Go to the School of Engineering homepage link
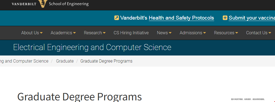Image resolution: width=275 pixels, height=102 pixels. (x=69, y=4)
